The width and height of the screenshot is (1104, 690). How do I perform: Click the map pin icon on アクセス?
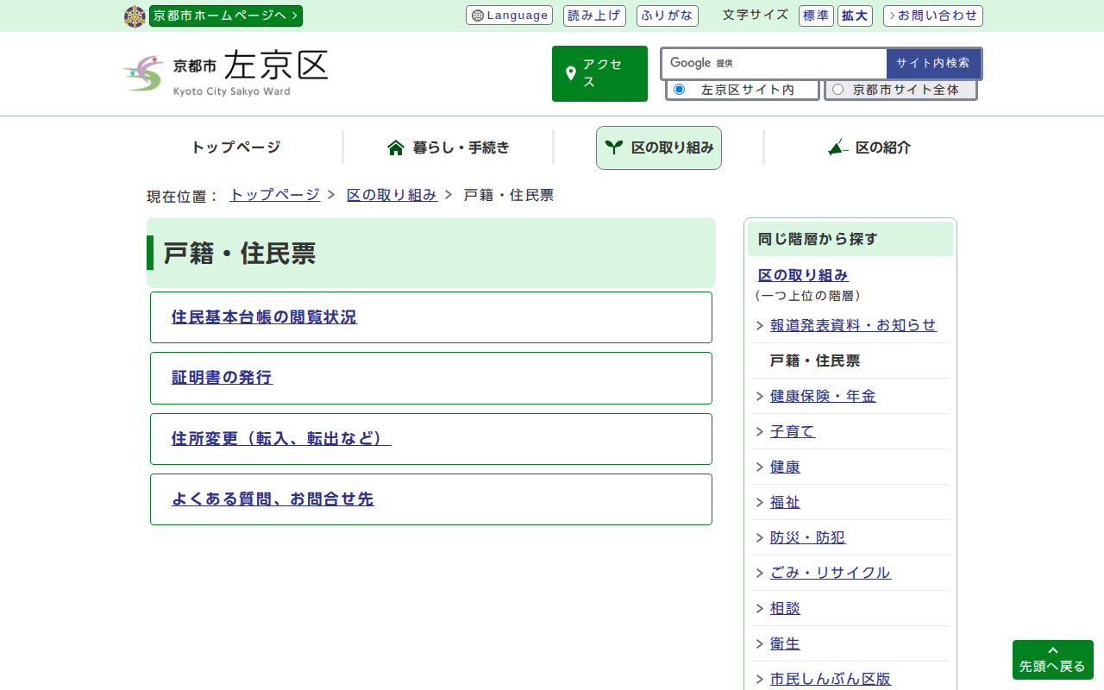(x=570, y=74)
